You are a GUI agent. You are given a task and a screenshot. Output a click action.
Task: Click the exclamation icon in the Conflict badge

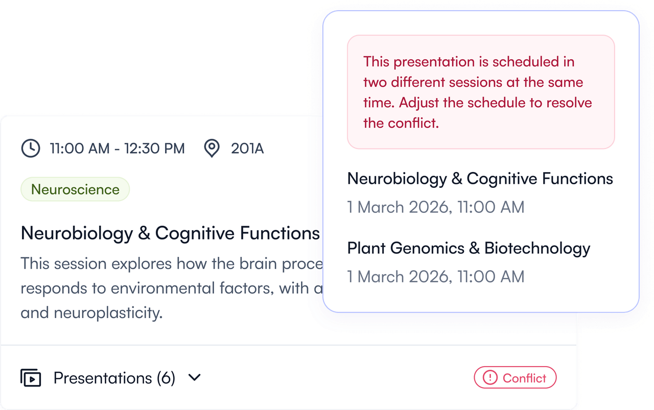point(490,378)
